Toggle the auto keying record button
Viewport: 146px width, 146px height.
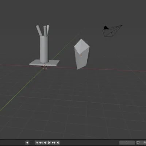click(27, 143)
